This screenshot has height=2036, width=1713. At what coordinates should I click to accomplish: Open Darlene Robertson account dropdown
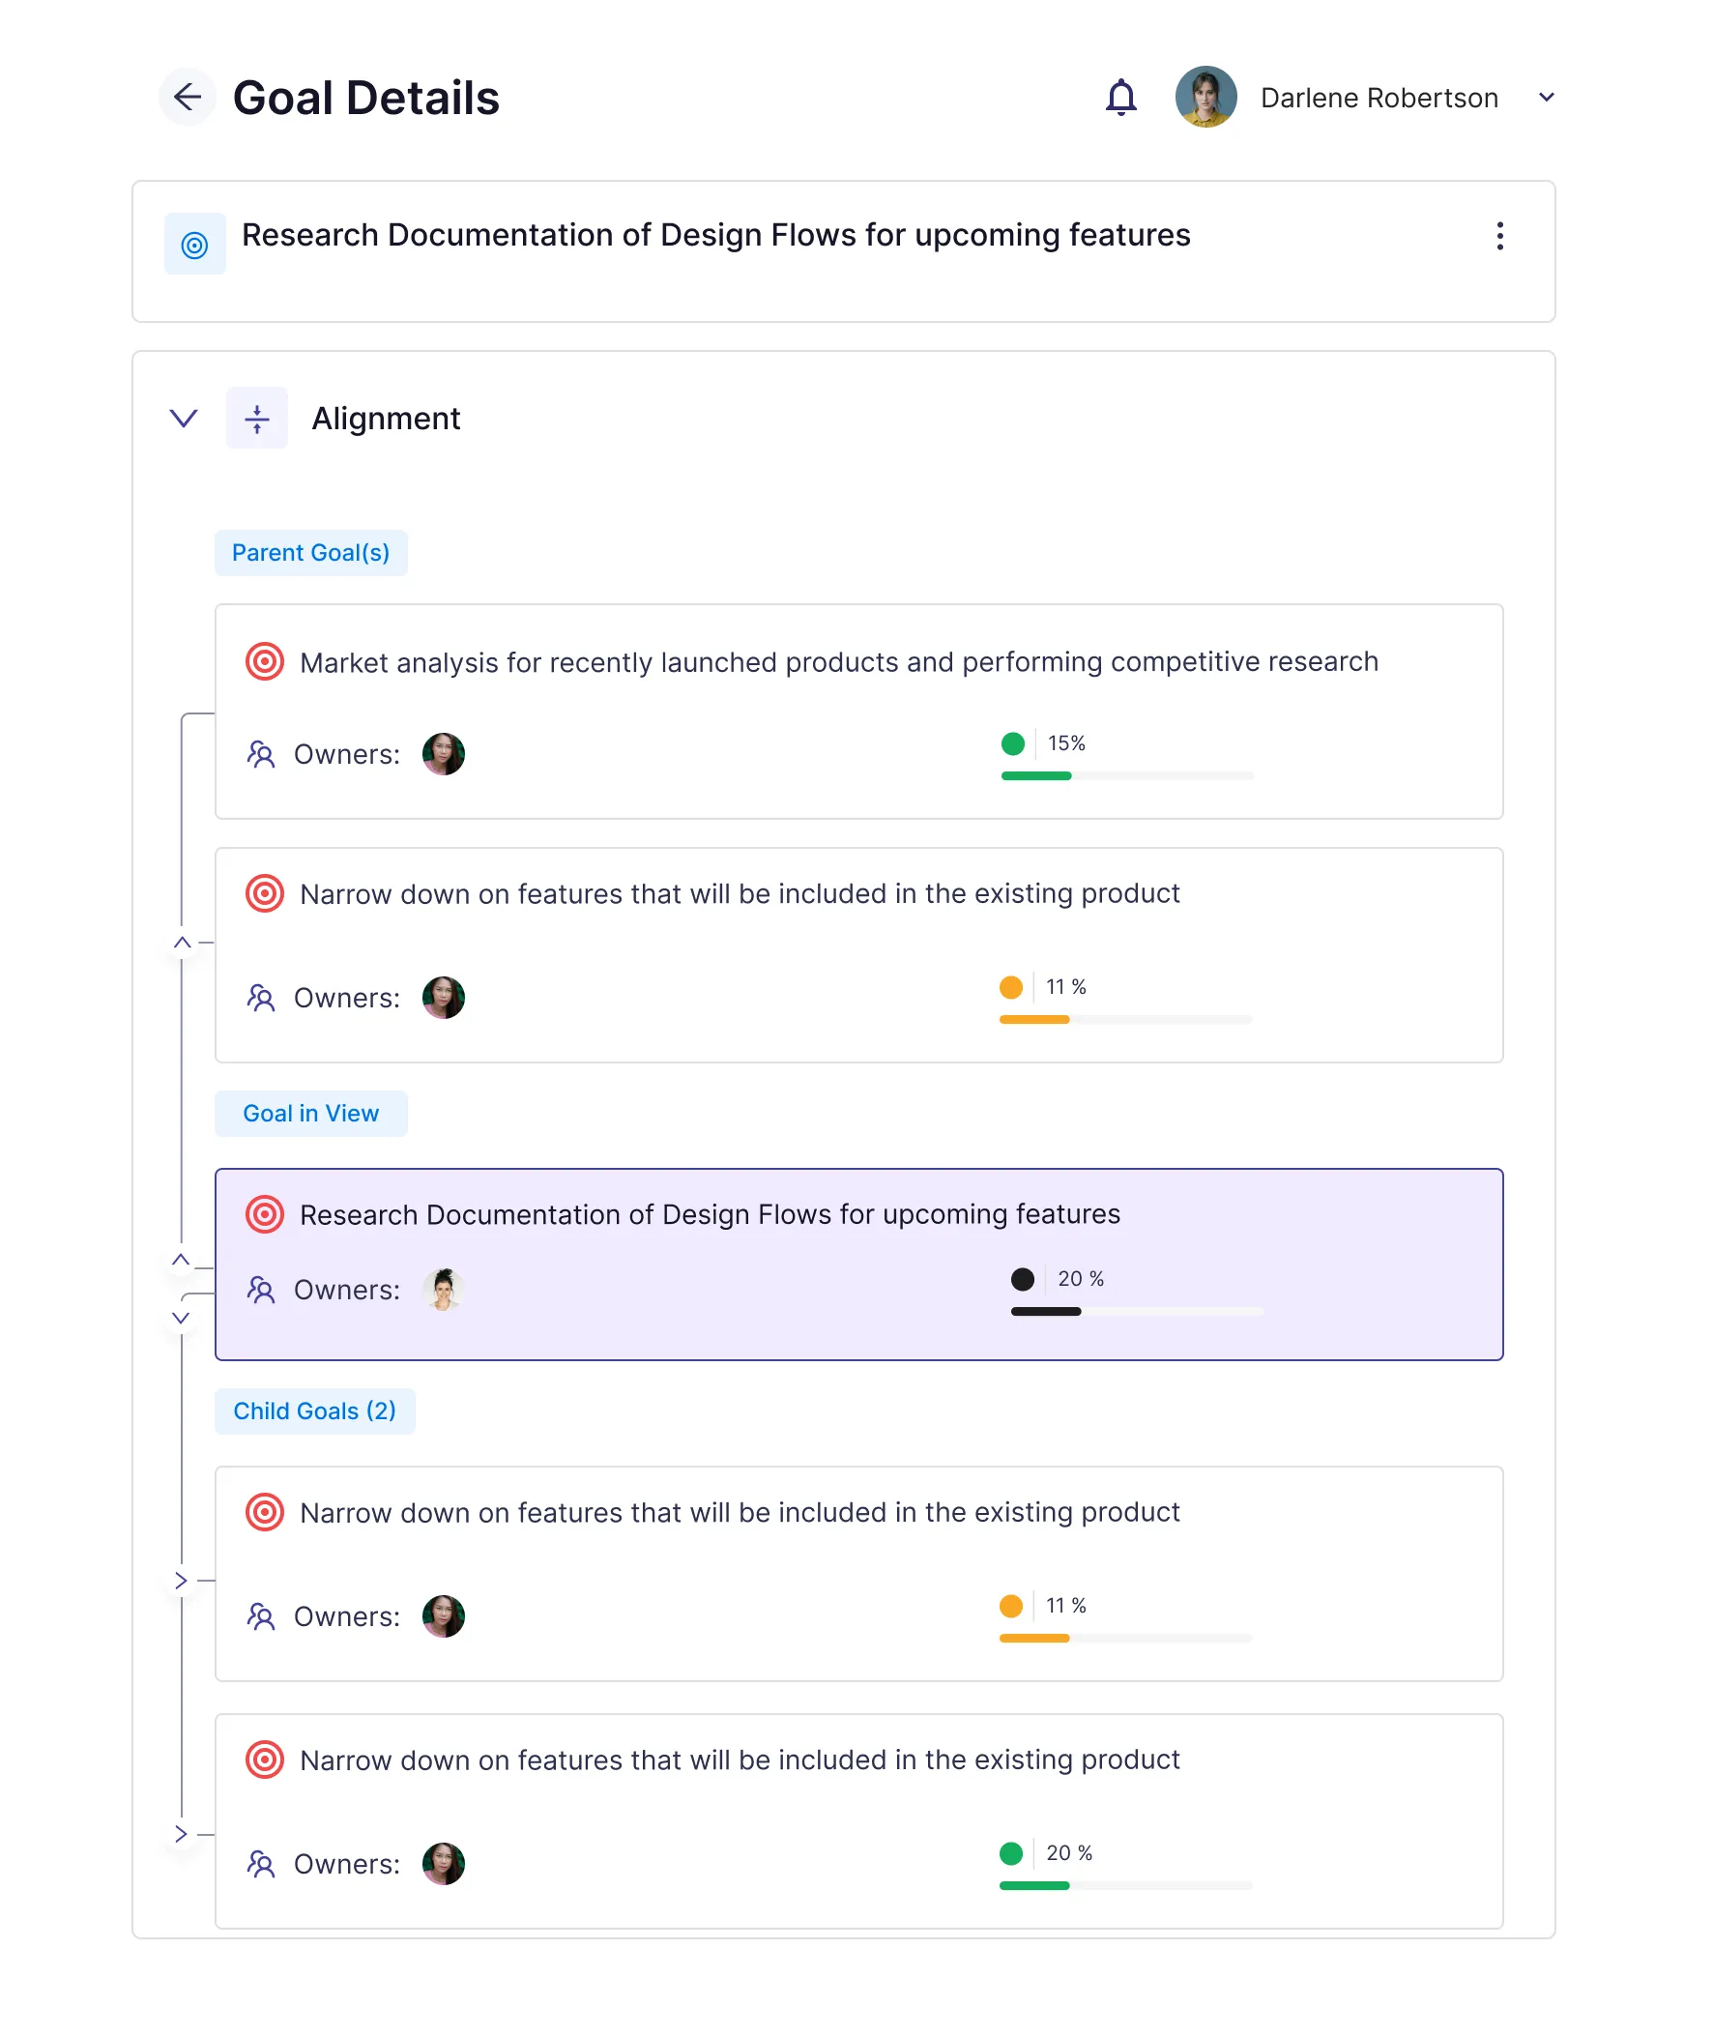click(1547, 97)
